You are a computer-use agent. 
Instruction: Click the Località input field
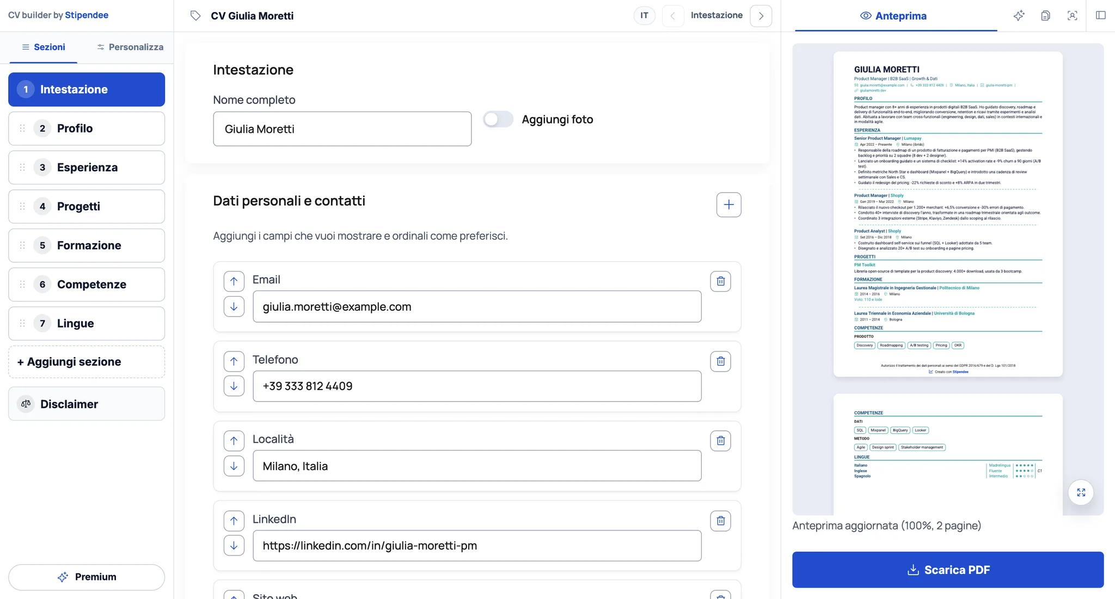click(477, 466)
